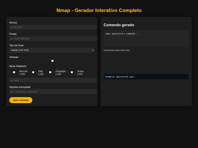
Task: Click the 'Ativar Relatório' label
Action: pos(18,66)
